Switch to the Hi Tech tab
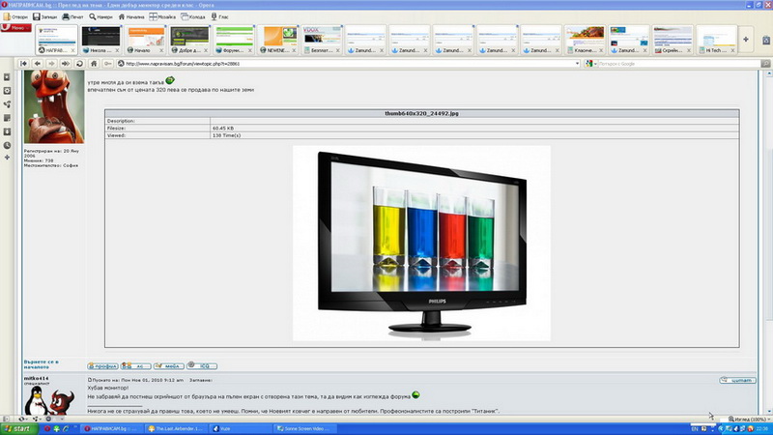This screenshot has height=435, width=773. [x=716, y=40]
